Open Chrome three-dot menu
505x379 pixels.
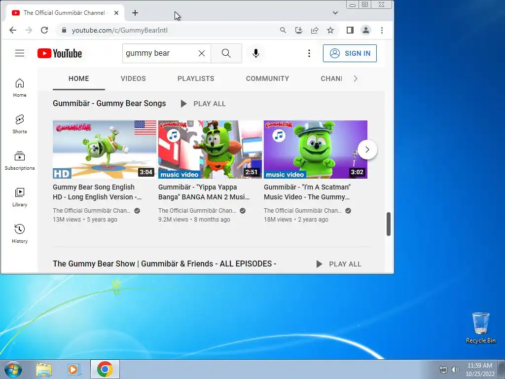382,30
